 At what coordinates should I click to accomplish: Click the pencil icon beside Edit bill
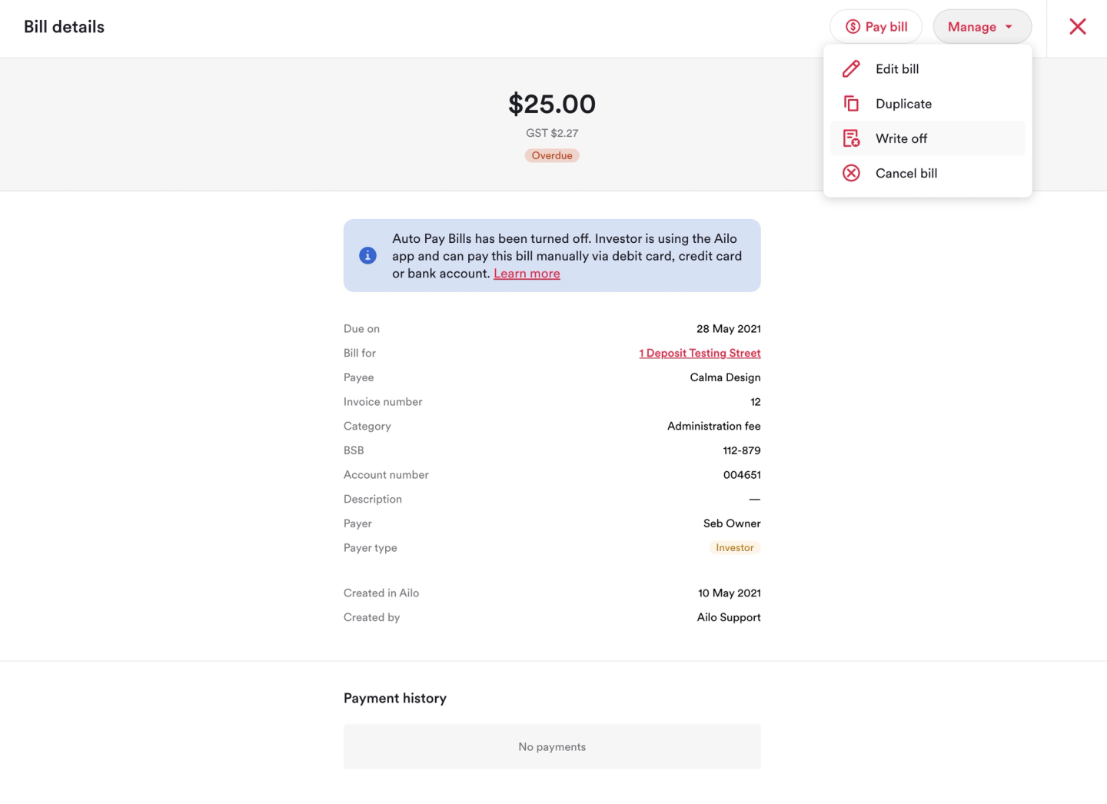coord(851,69)
